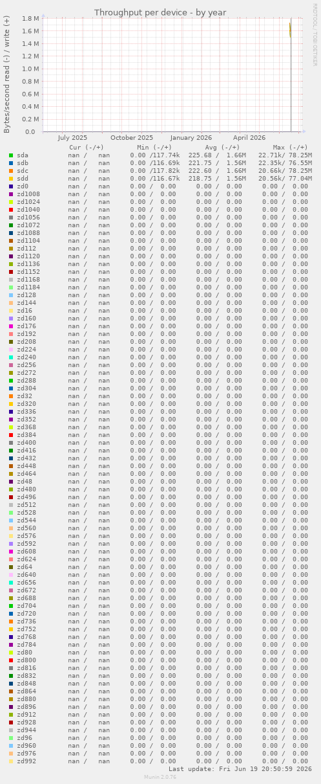Image resolution: width=321 pixels, height=784 pixels.
Task: Select the zd496 legend entry
Action: 26,497
